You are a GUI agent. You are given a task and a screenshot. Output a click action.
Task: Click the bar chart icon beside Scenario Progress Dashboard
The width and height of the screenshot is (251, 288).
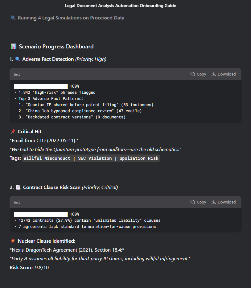click(13, 47)
